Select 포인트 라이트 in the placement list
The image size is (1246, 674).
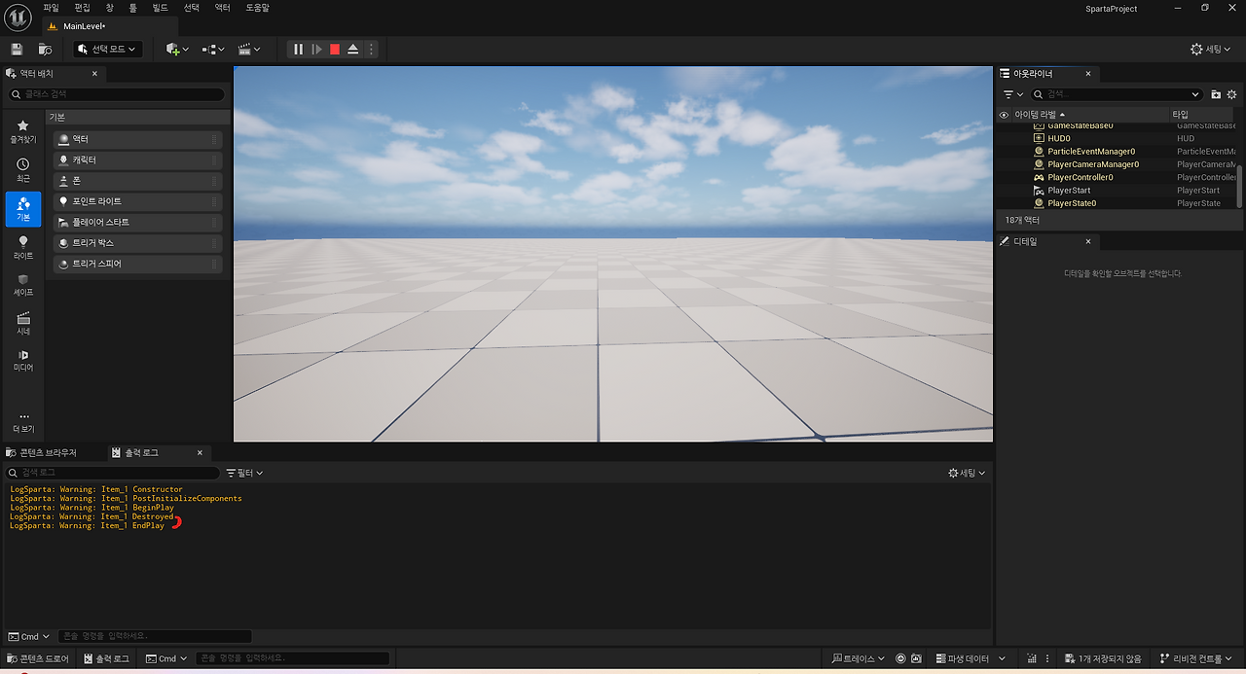coord(137,201)
